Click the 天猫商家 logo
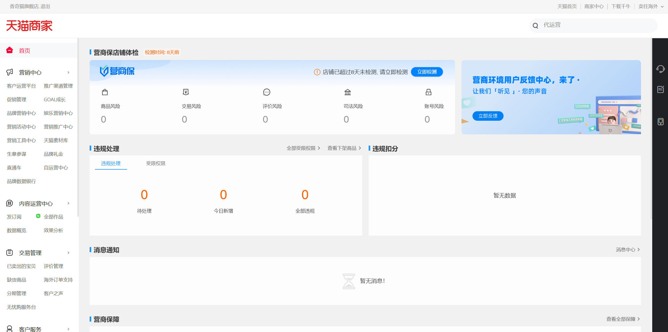Screen dimensions: 668x332 point(29,26)
